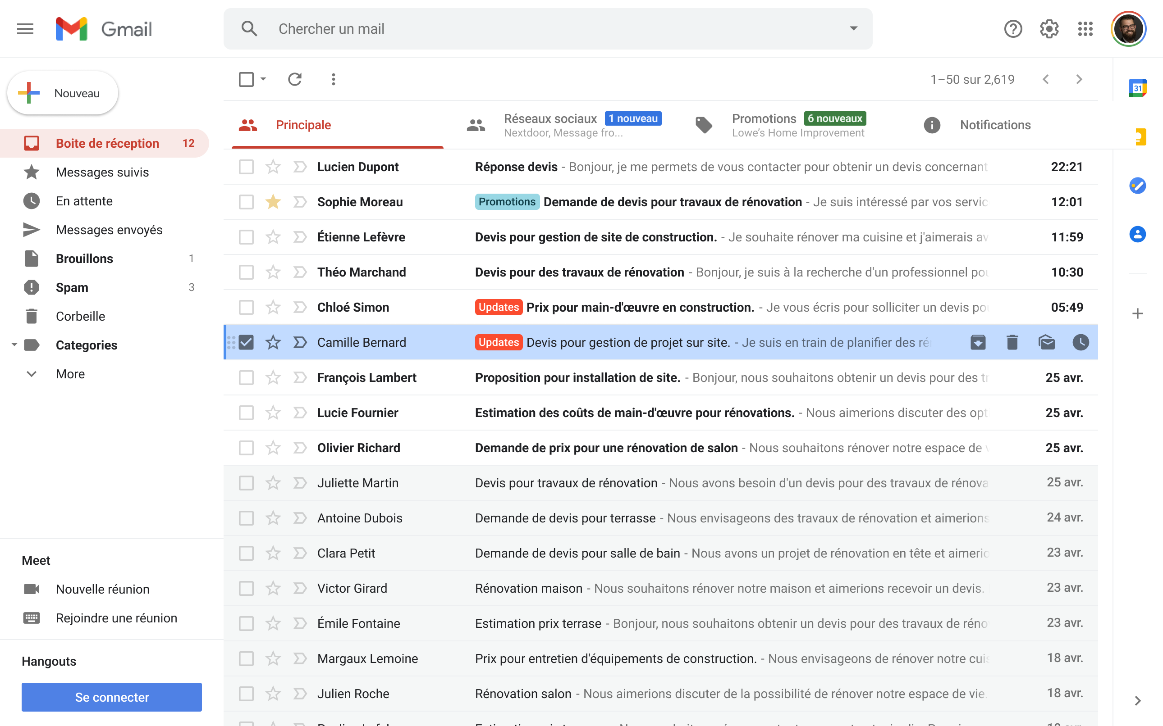Refresh the inbox
This screenshot has width=1163, height=726.
click(295, 79)
